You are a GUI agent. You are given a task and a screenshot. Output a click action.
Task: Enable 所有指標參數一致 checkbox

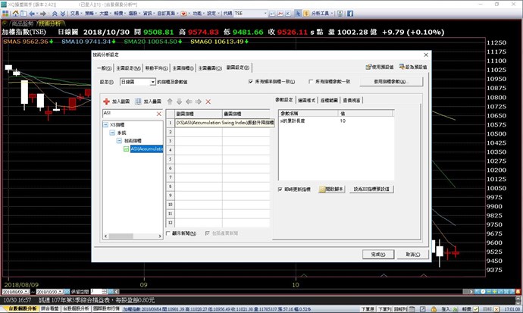(x=310, y=81)
